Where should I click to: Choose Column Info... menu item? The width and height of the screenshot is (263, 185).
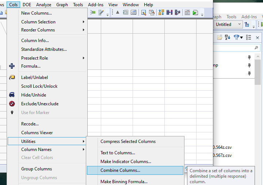point(35,41)
